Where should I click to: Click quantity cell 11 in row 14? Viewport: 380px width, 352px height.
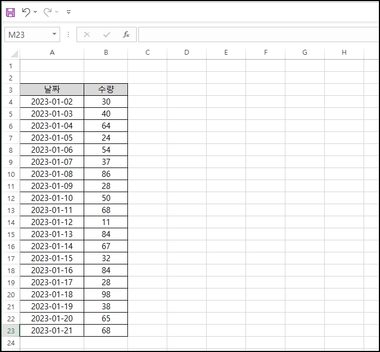tap(106, 222)
